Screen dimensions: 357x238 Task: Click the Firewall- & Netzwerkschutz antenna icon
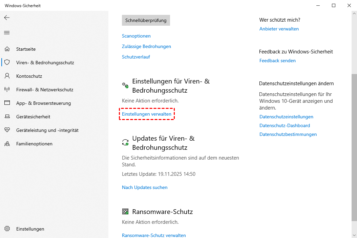7,90
